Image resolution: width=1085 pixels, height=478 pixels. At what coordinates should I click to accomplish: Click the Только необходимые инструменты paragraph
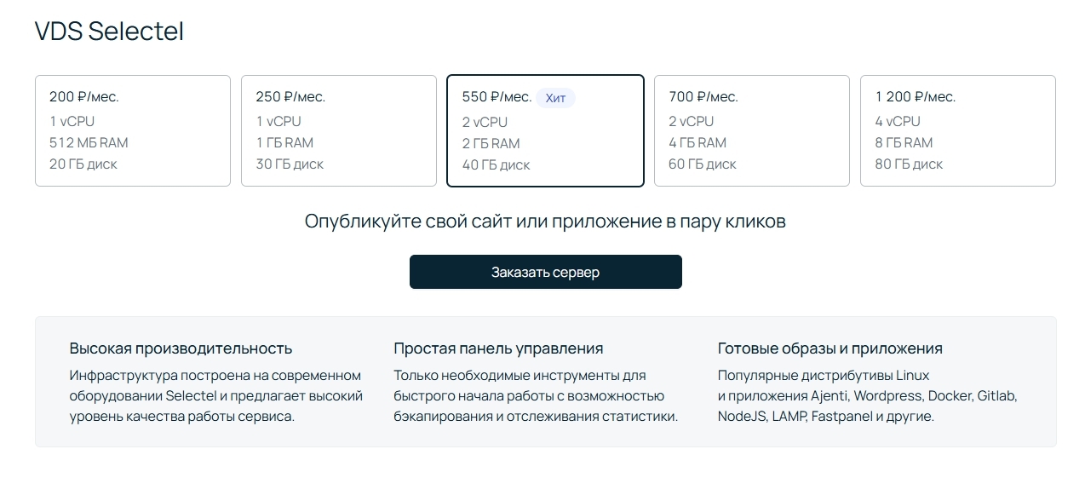[536, 396]
